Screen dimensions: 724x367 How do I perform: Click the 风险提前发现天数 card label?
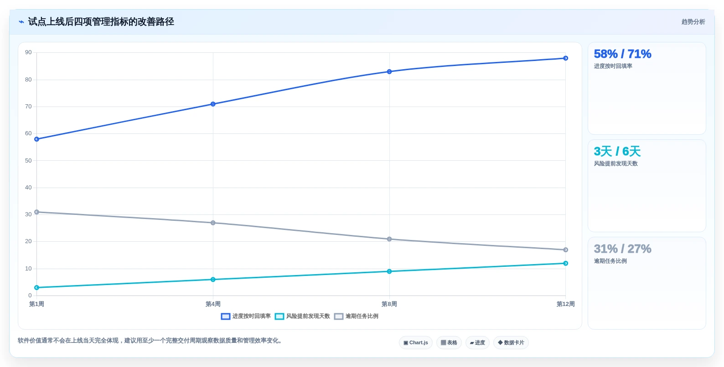coord(615,164)
